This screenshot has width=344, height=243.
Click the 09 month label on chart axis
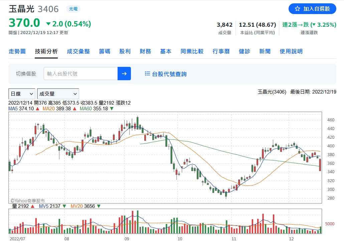(127, 239)
